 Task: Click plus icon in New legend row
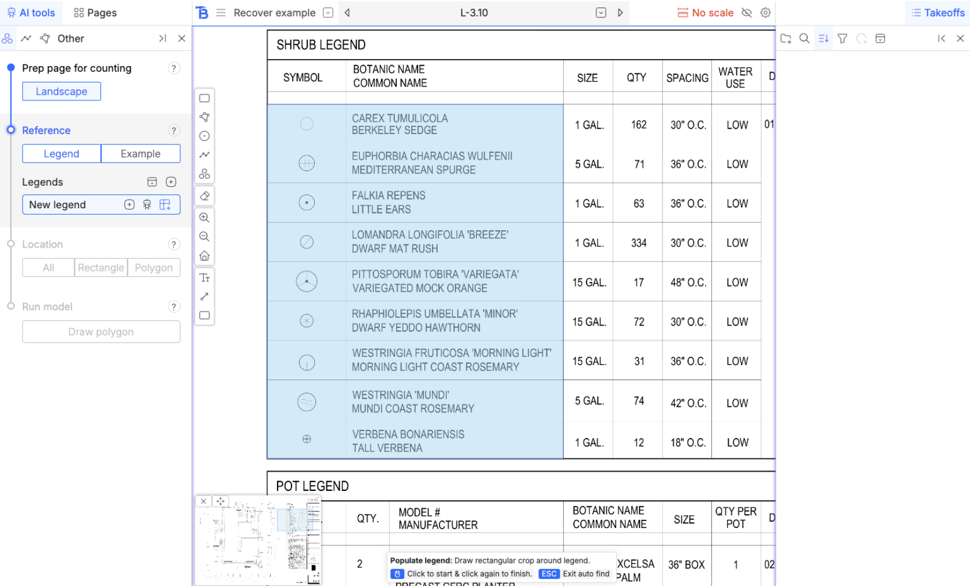tap(130, 205)
